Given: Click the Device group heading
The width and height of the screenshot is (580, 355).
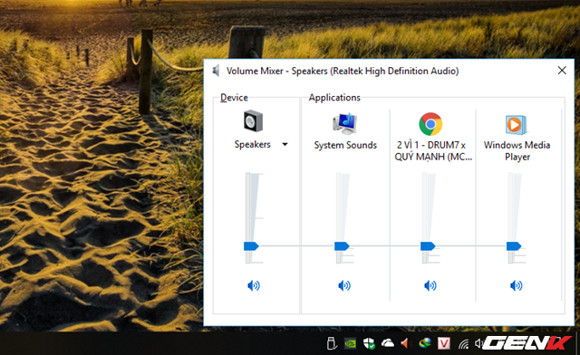Looking at the screenshot, I should (x=234, y=98).
